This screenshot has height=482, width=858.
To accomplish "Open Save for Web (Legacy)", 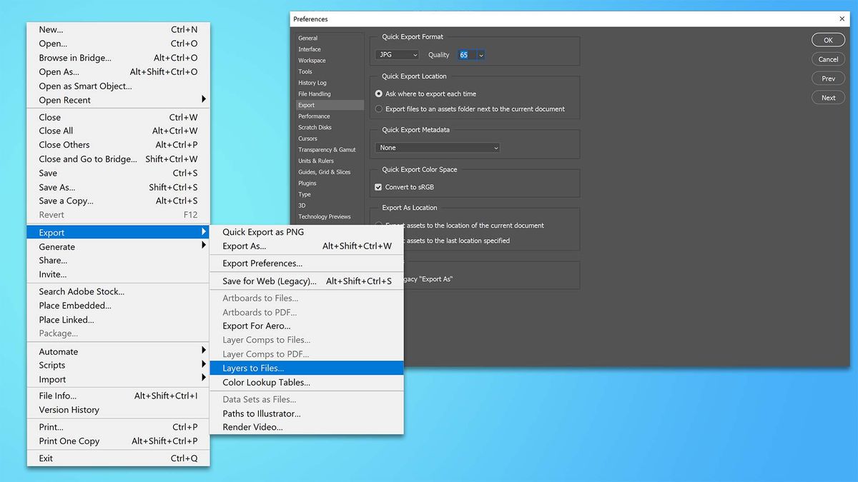I will [x=265, y=280].
